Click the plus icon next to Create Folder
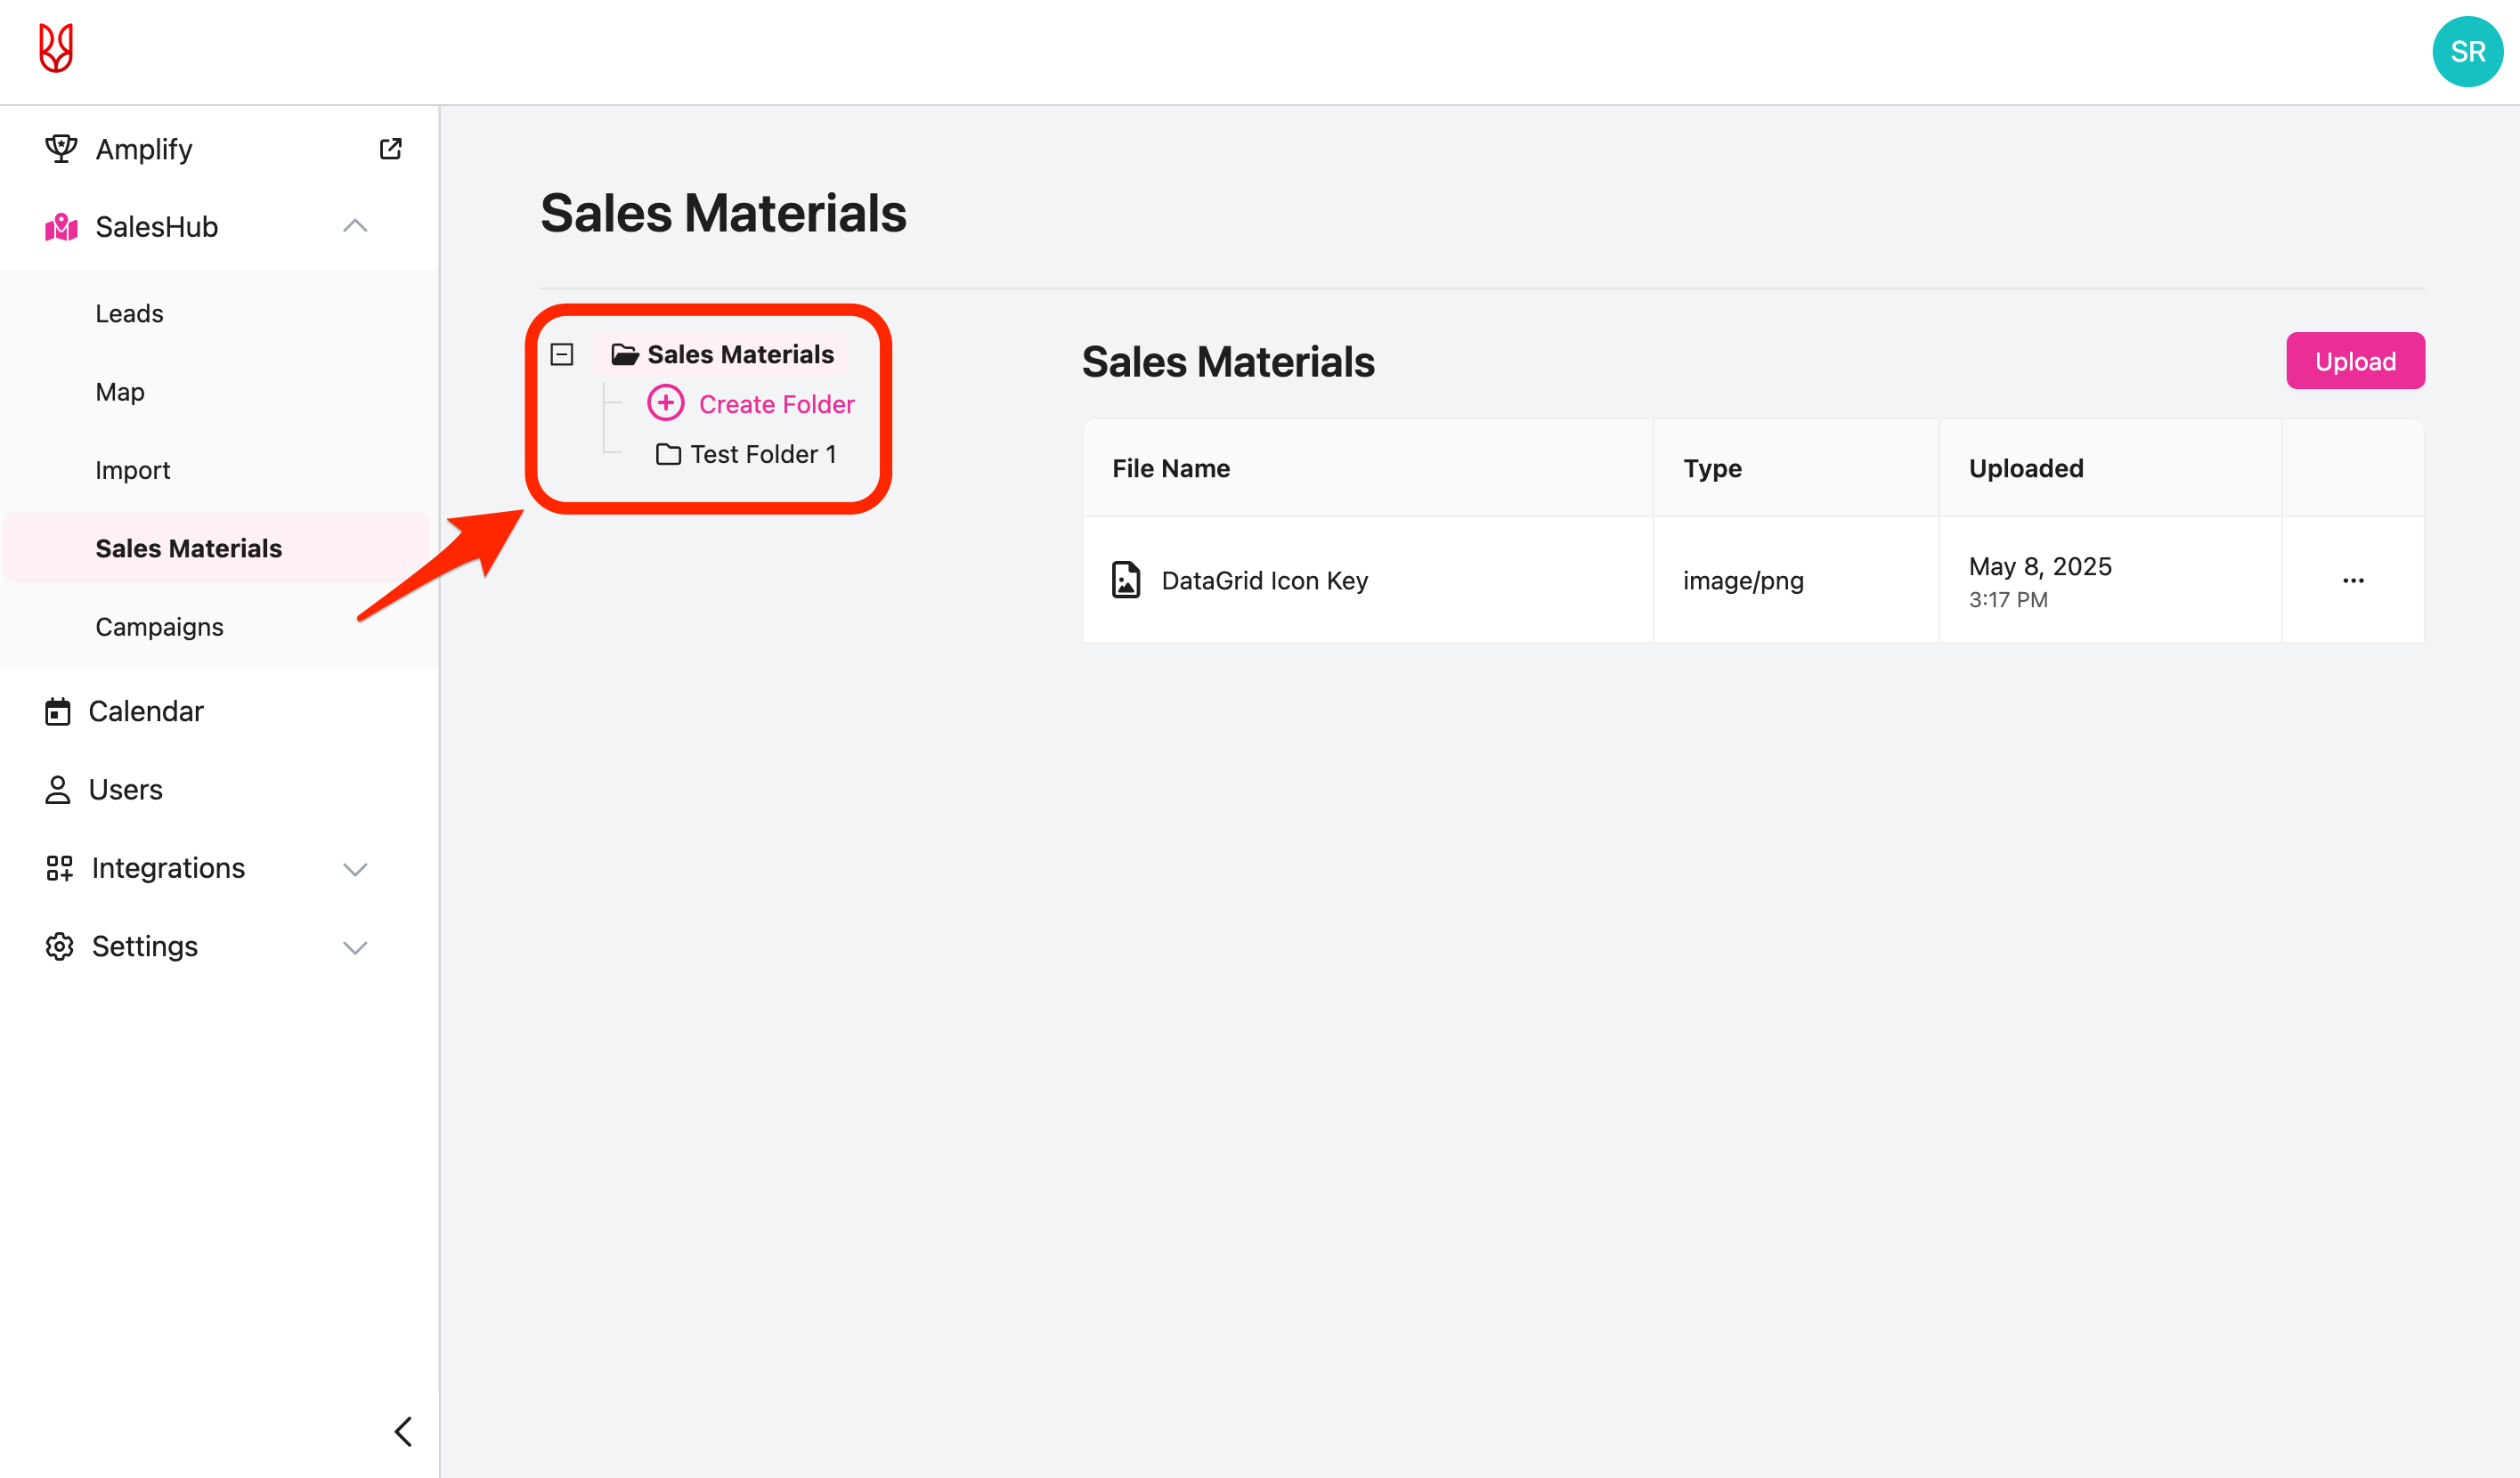The height and width of the screenshot is (1478, 2520). coord(665,403)
